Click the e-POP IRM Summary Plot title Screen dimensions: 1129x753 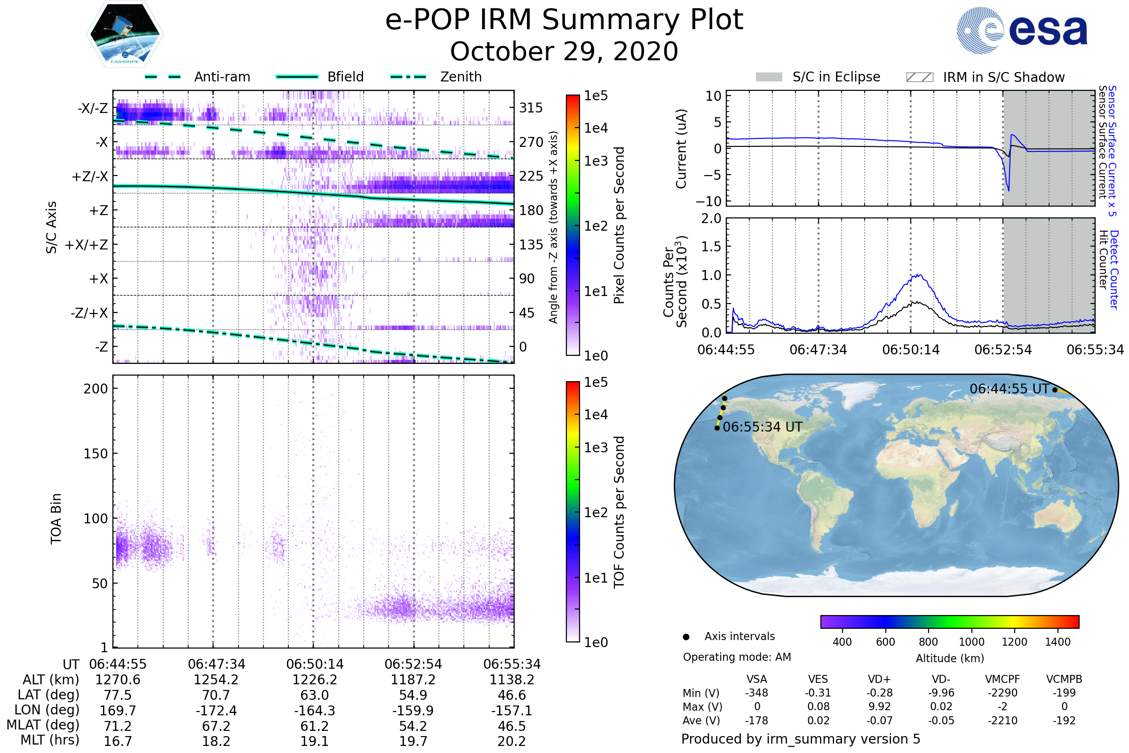coord(564,20)
